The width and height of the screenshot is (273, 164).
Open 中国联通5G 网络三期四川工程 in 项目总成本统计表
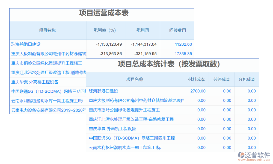tap(132, 138)
